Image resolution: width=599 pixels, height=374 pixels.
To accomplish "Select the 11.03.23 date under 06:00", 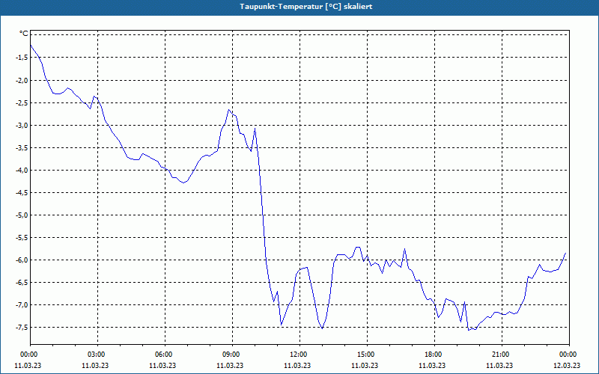I will (162, 365).
